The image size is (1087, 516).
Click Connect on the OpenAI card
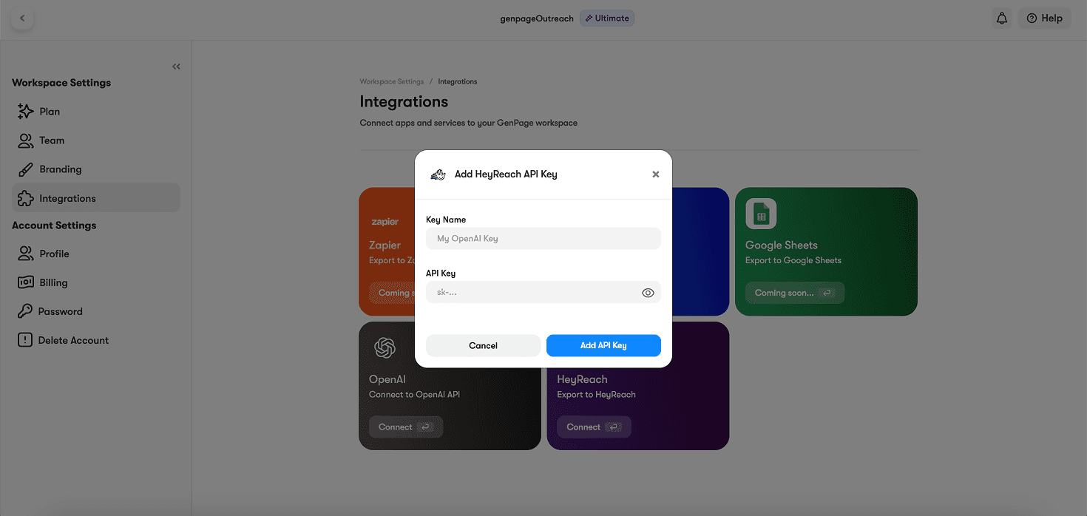[405, 427]
